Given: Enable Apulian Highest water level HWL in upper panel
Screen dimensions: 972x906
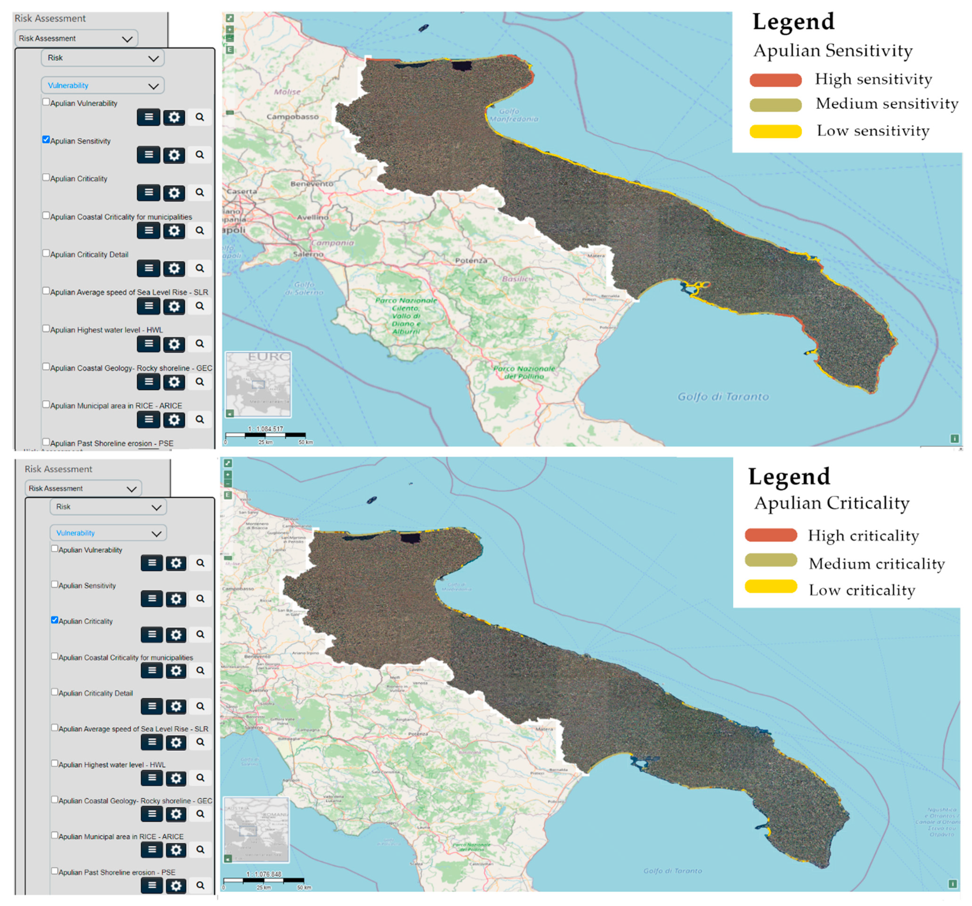Looking at the screenshot, I should [46, 329].
